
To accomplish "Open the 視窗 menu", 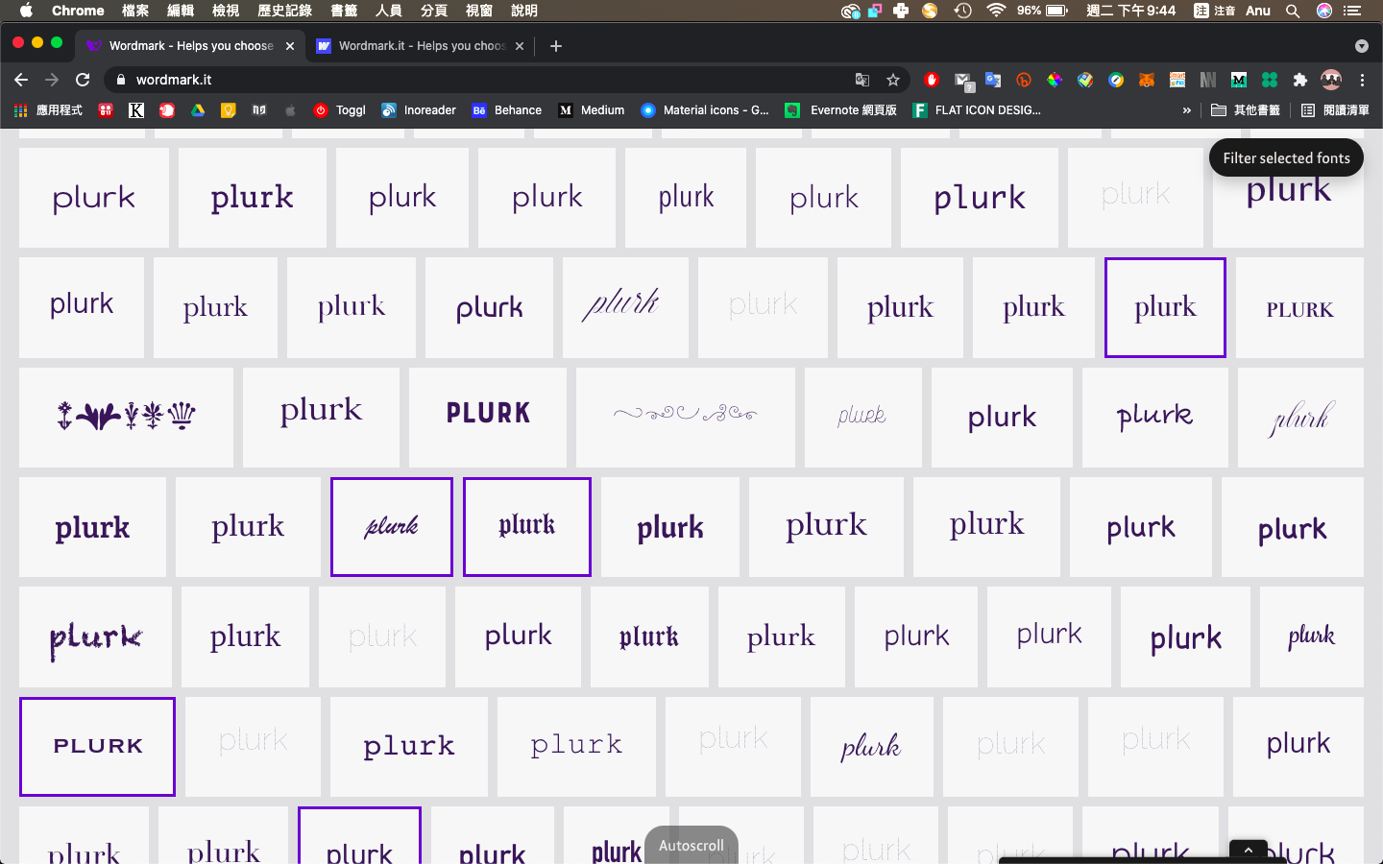I will click(479, 11).
